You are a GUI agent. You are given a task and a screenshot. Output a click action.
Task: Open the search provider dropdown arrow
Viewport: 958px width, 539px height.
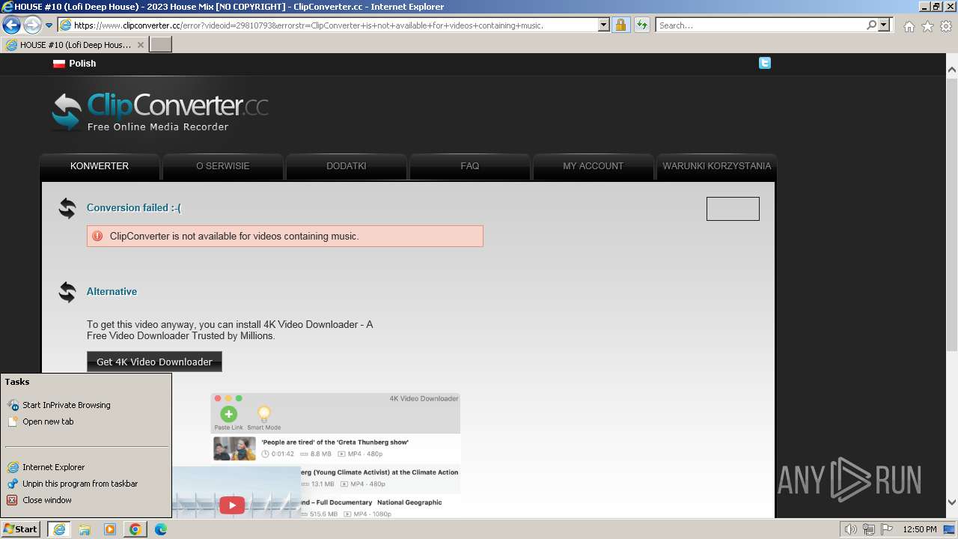click(884, 25)
